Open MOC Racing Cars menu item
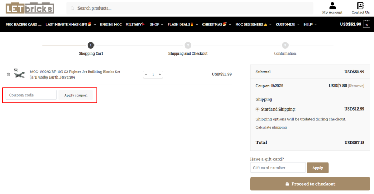The image size is (374, 194). tap(24, 25)
